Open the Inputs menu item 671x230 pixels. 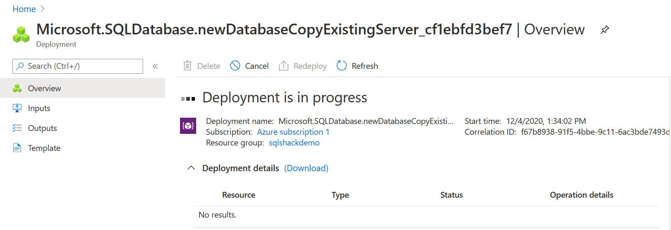39,108
